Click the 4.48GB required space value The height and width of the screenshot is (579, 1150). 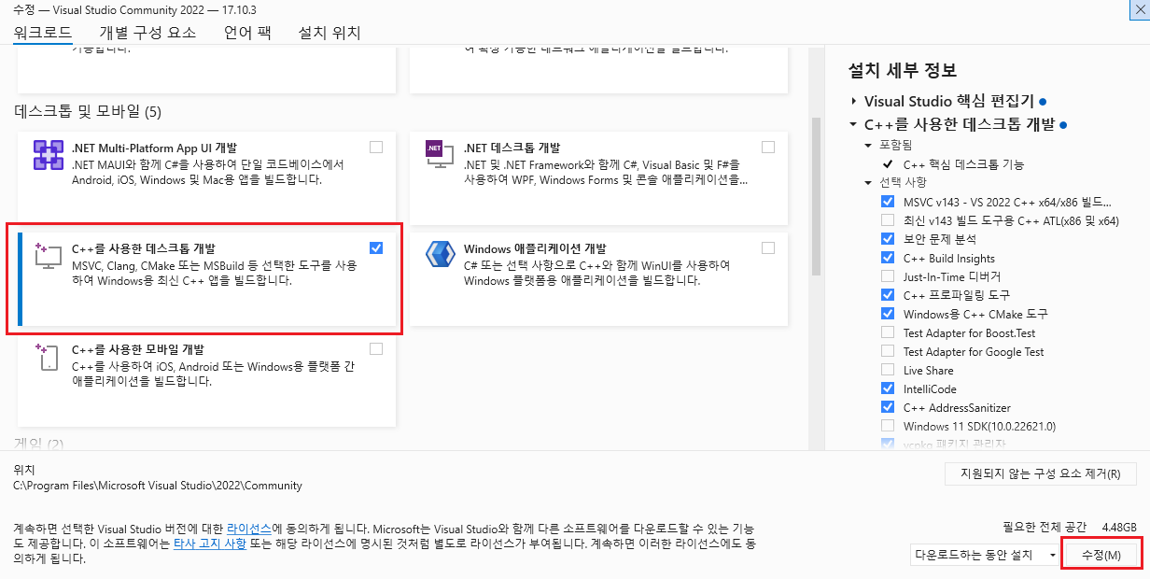click(x=1118, y=527)
